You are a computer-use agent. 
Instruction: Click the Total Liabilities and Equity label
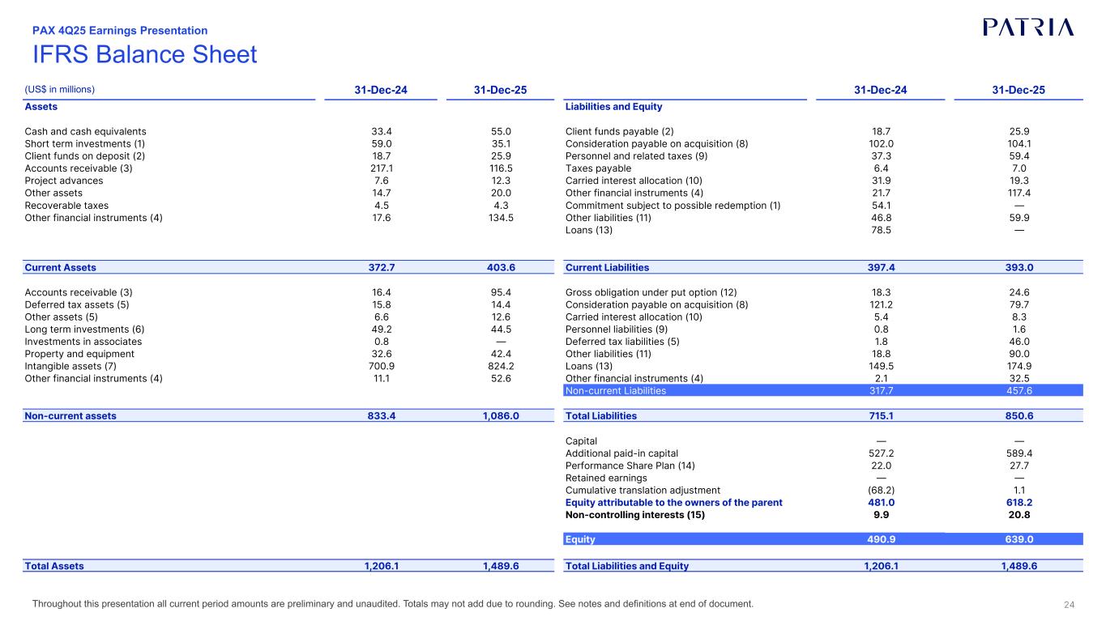626,566
